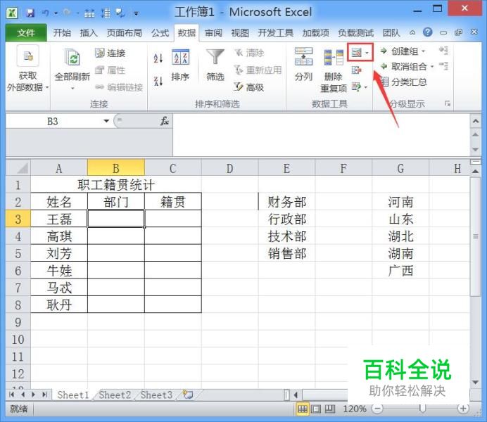Switch to the Formulas tab
Viewport: 487px width, 422px height.
coord(160,32)
